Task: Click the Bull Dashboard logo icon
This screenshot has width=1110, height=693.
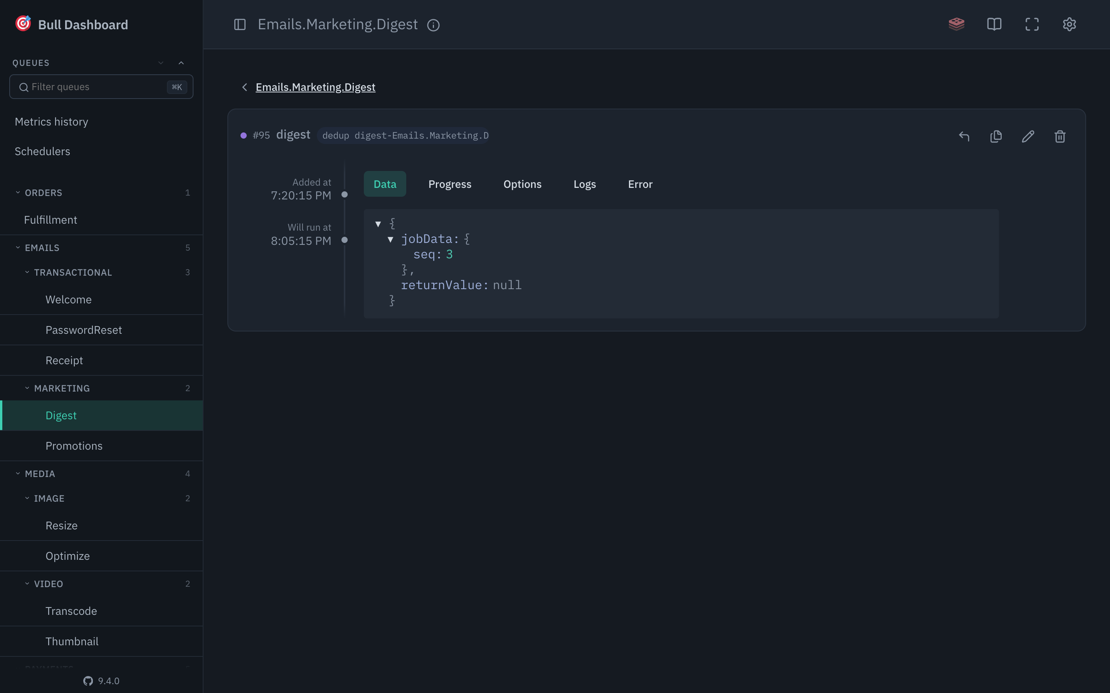Action: tap(23, 23)
